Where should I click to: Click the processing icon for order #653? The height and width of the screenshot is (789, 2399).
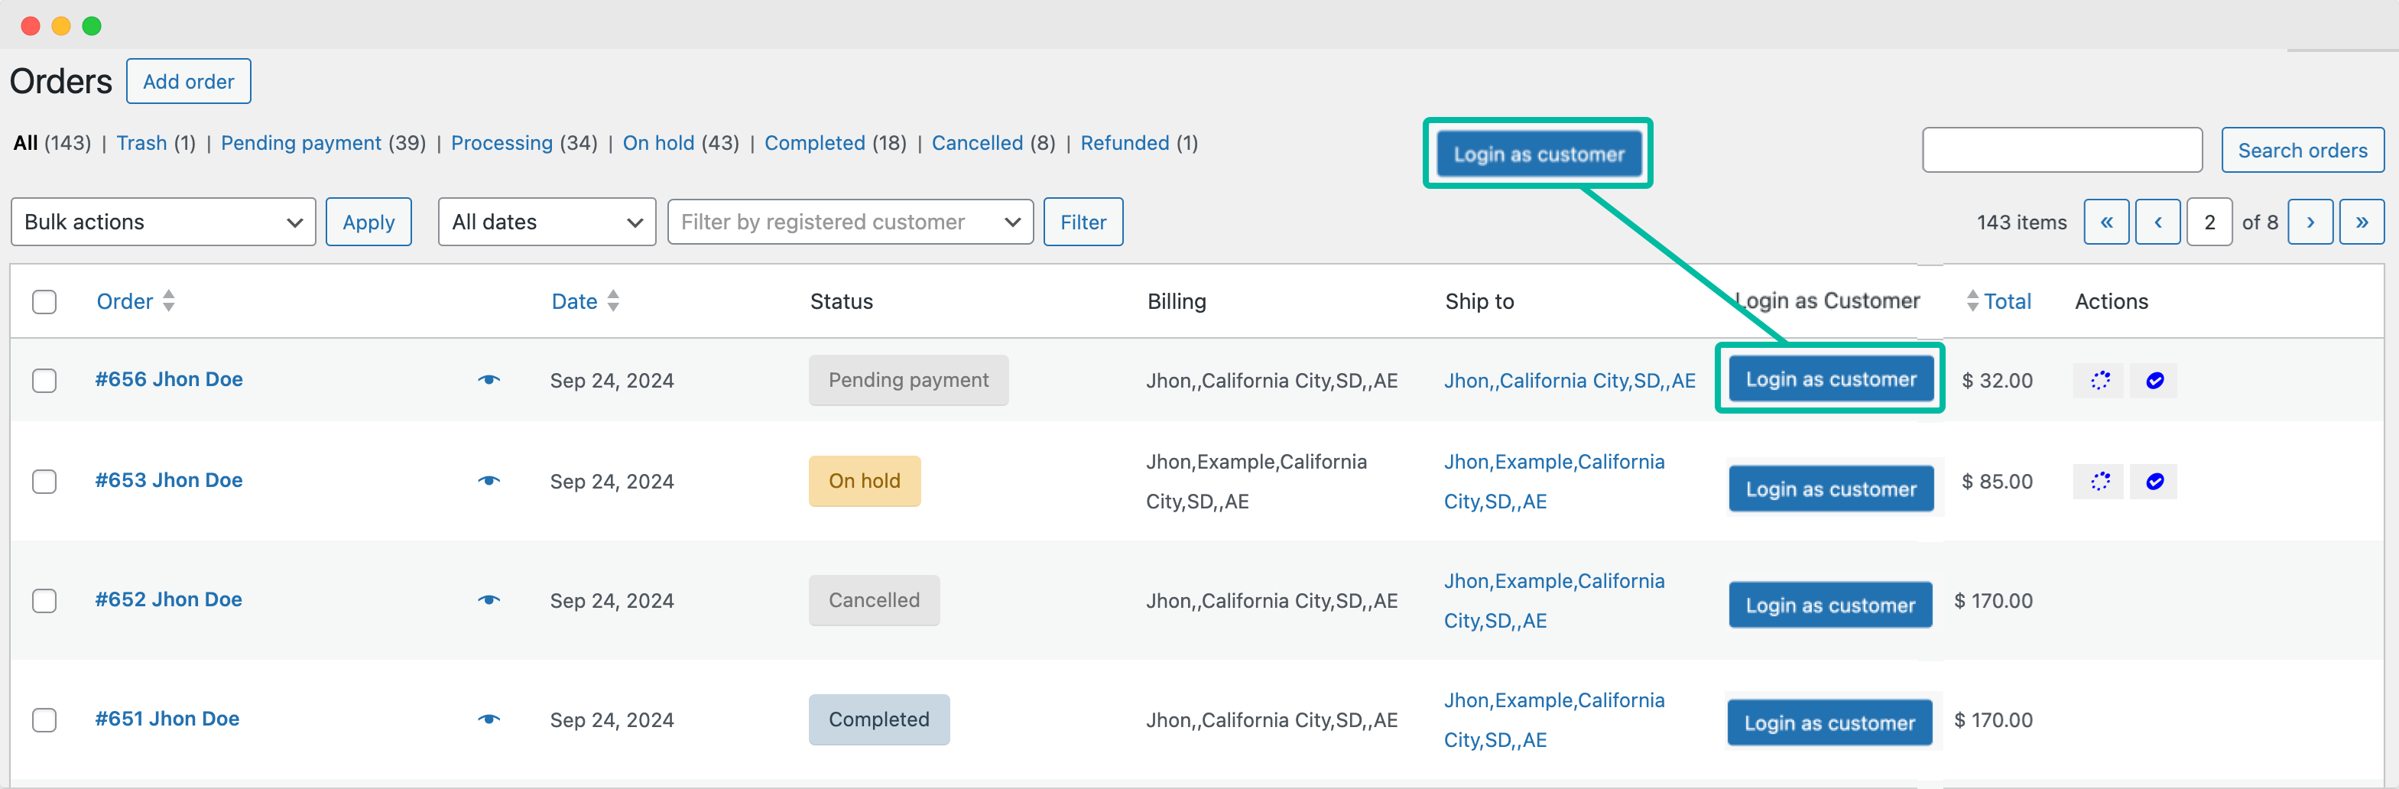coord(2100,482)
